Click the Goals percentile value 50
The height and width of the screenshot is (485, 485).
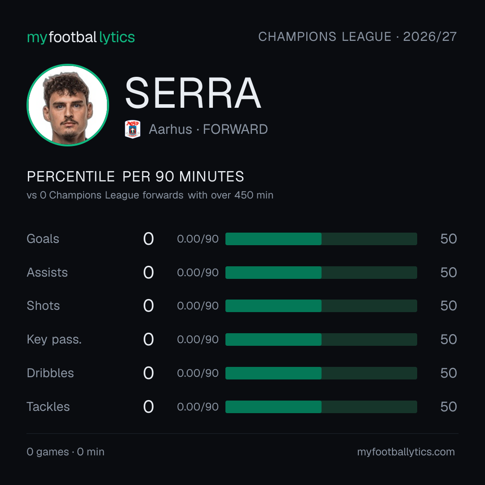[449, 239]
